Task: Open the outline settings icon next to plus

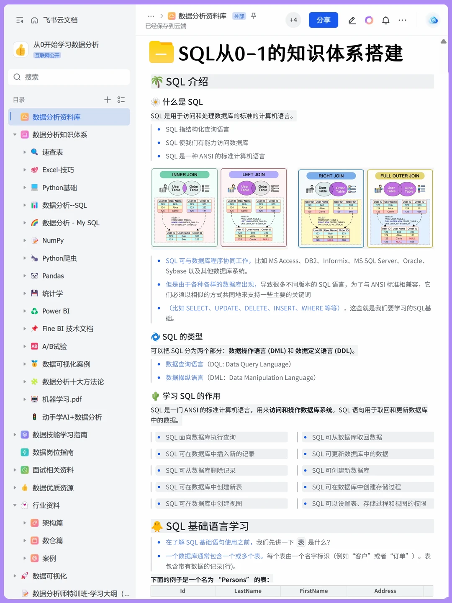Action: (121, 100)
